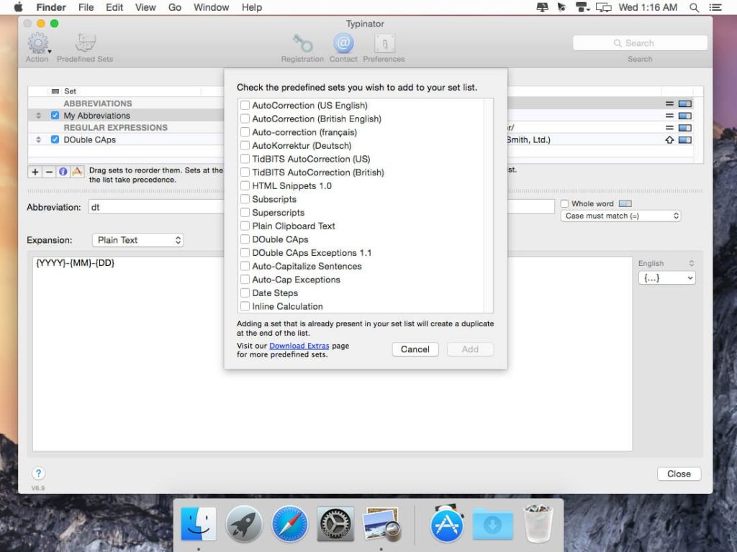
Task: Click the Cancel button in dialog
Action: 415,349
